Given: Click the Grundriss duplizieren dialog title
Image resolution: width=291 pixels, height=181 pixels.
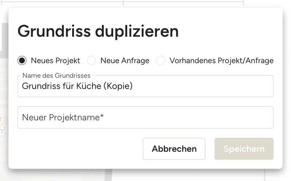Looking at the screenshot, I should coord(98,31).
